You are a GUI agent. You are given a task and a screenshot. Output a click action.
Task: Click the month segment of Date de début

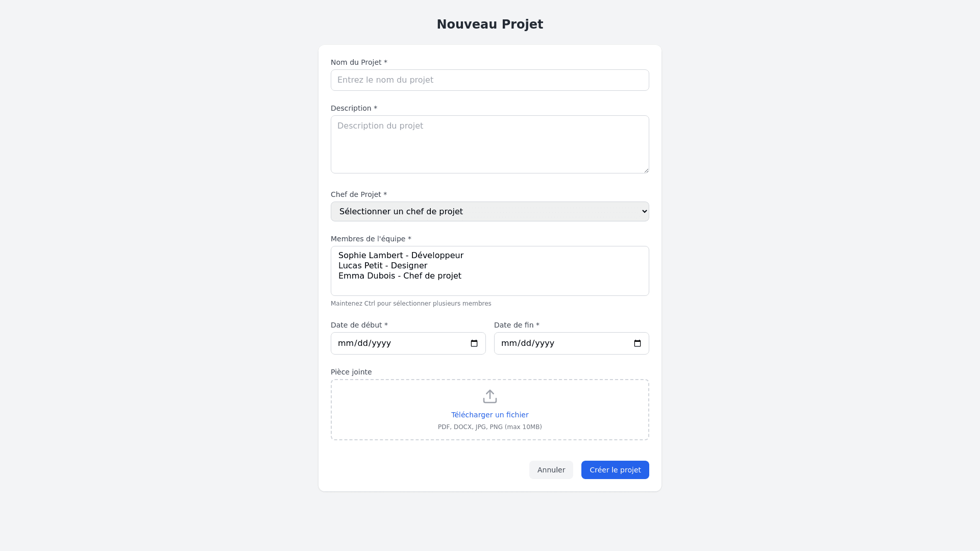coord(345,343)
